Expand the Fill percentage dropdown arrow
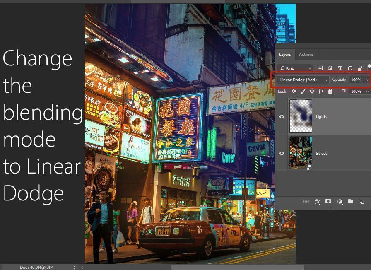The width and height of the screenshot is (371, 270). pos(367,91)
